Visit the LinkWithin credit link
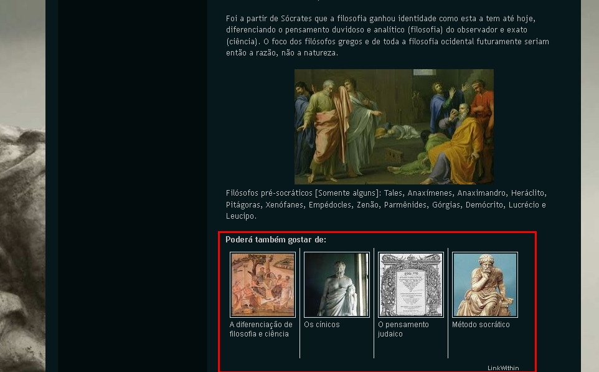 click(x=502, y=368)
